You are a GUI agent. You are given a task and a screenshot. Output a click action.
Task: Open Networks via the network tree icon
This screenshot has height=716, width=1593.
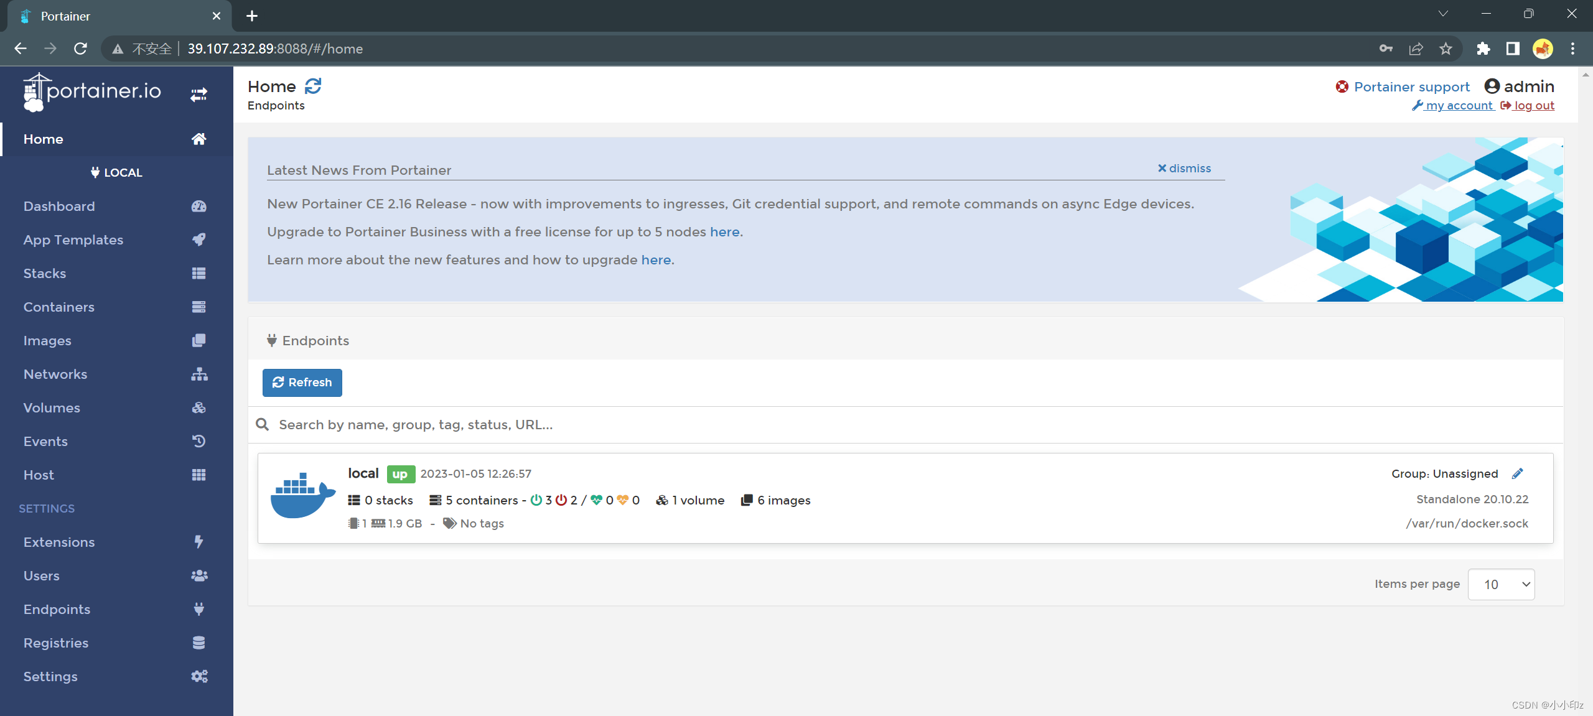click(x=198, y=374)
